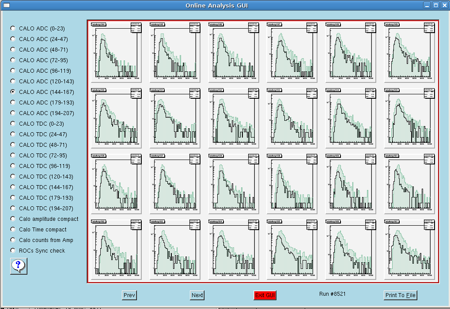Click the CaloAmp162 histogram
450x309 pixels.
pyautogui.click(x=116, y=249)
